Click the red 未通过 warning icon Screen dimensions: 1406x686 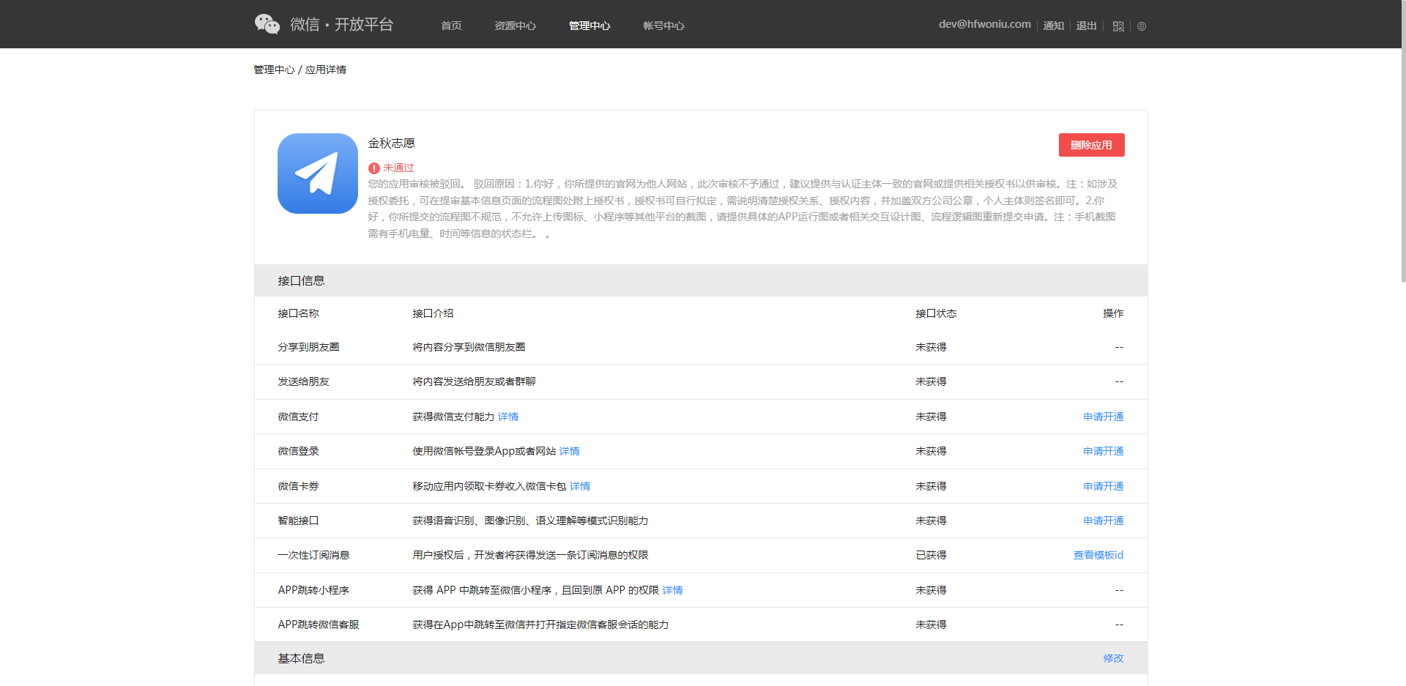(373, 168)
